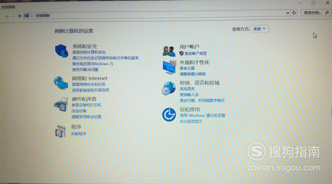Click 查看网络状态和任务 link
Screen dimensions: 332x184
tap(88, 85)
